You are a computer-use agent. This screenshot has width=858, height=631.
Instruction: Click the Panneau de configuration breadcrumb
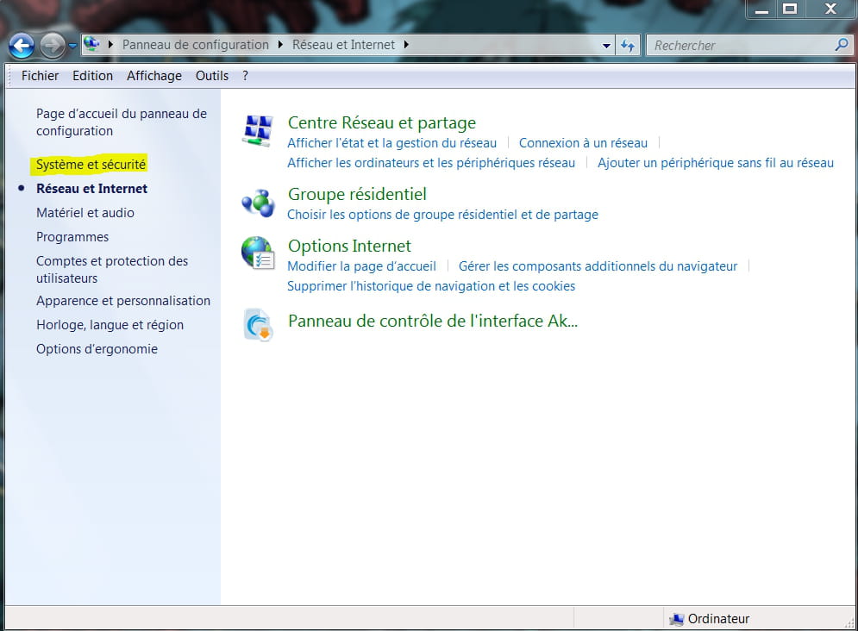tap(196, 45)
